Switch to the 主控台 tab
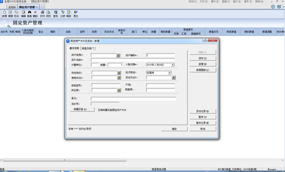Screen dimensions: 285x172 click(12, 7)
